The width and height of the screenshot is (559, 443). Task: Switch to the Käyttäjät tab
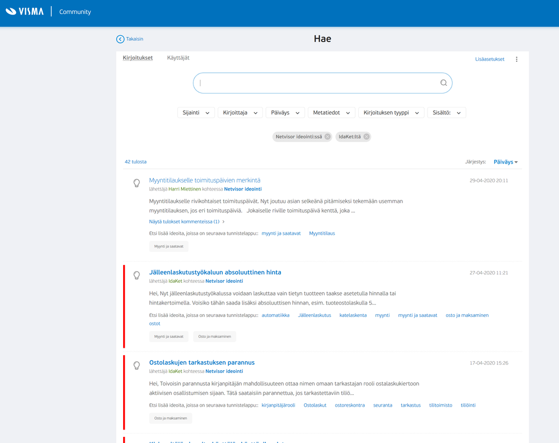(178, 58)
